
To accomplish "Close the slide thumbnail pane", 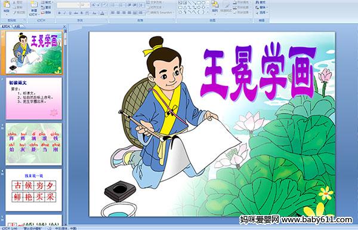I will pos(64,26).
